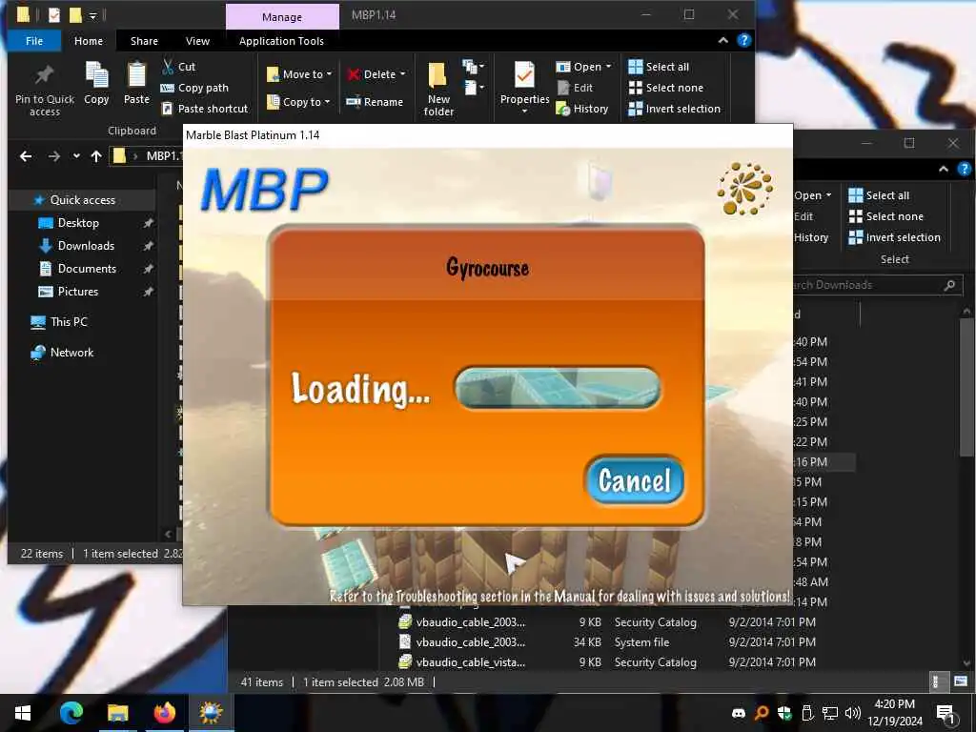Viewport: 976px width, 732px height.
Task: Show History in the MBP1.14 window ribbon
Action: pos(582,109)
